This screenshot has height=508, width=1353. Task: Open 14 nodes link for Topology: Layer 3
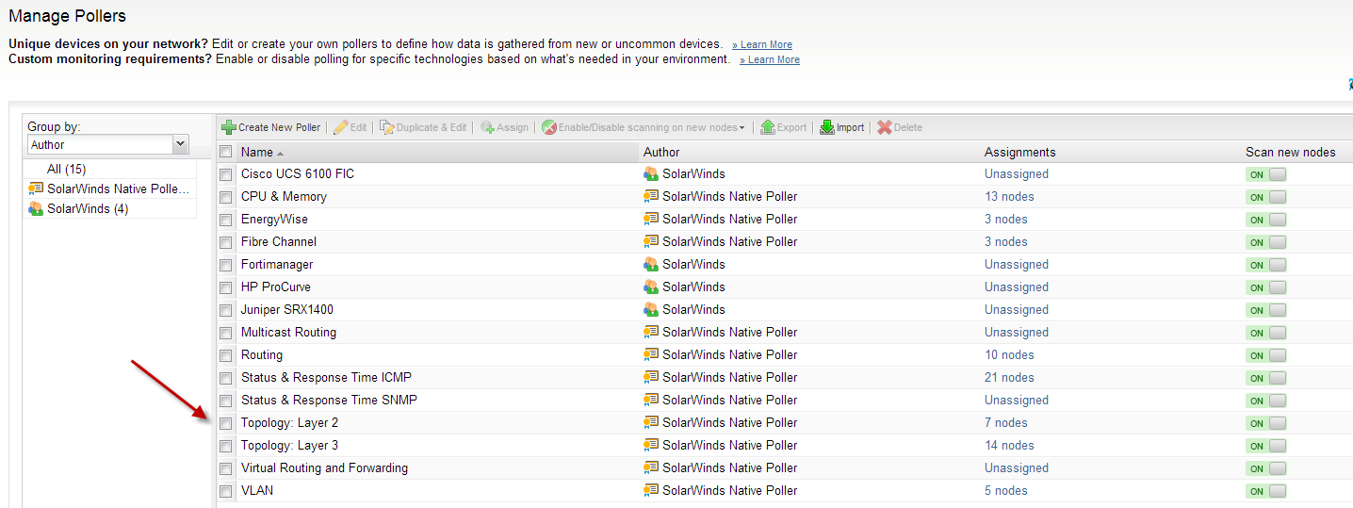pos(1009,446)
